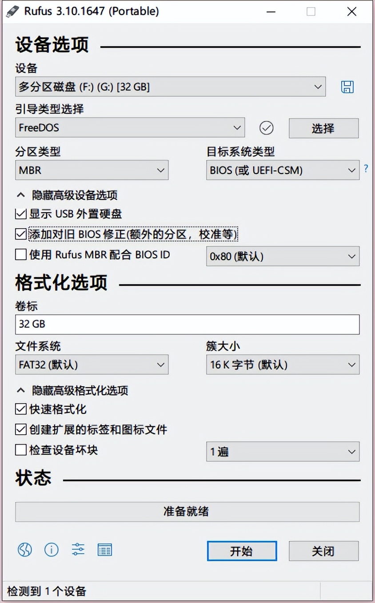Uncheck 显示 USB 外置硬盘

click(x=20, y=214)
